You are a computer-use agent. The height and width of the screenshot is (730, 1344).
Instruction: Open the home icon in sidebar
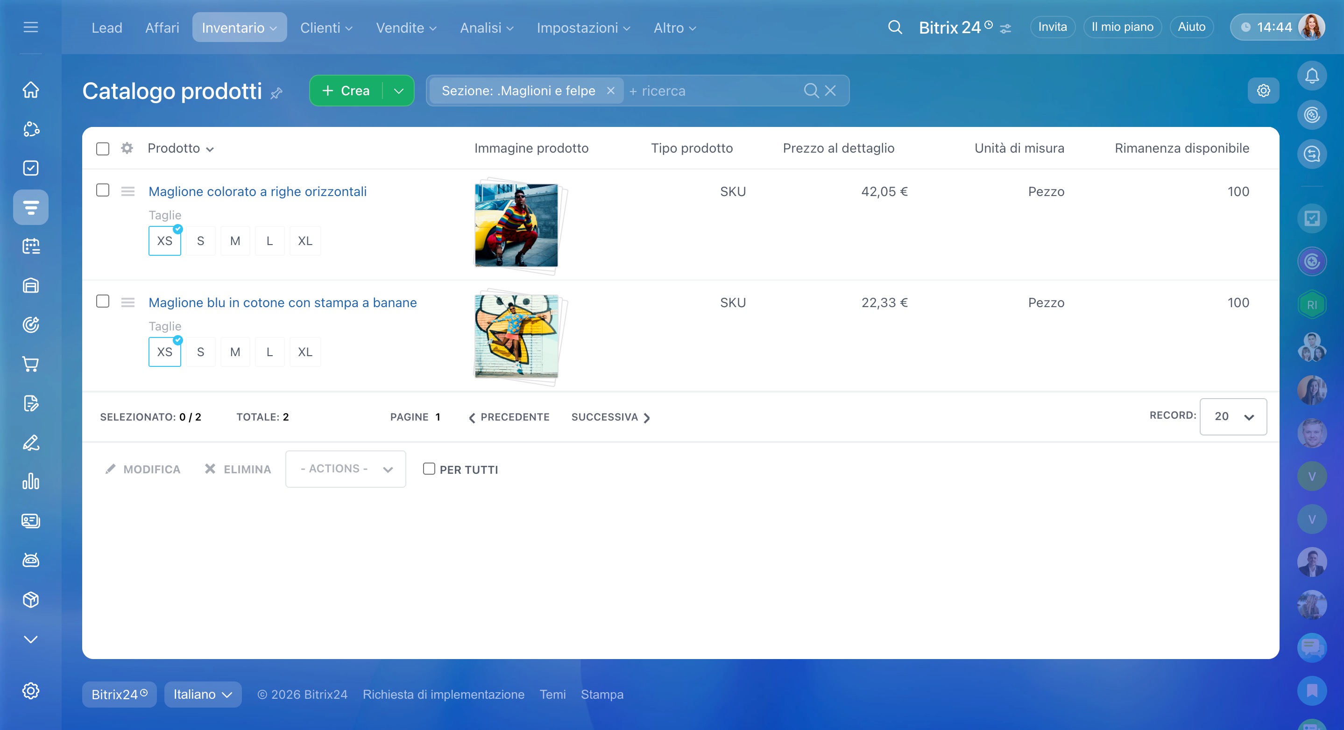pos(31,90)
